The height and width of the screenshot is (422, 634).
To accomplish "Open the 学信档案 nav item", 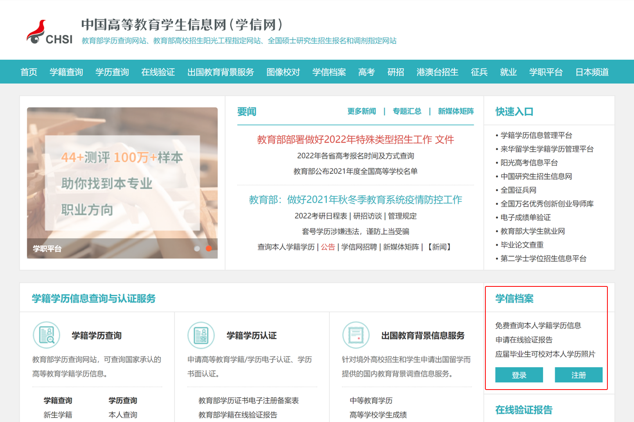I will point(329,72).
